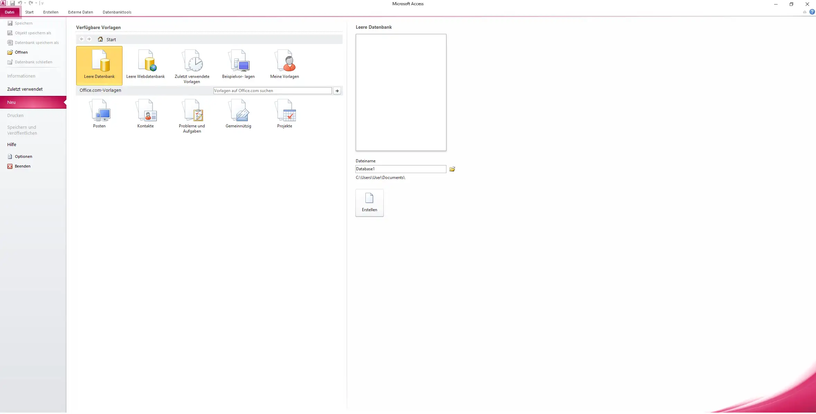The image size is (816, 414).
Task: Start the Office.com template search arrow button
Action: tap(337, 91)
